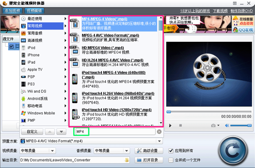Screen dimensions: 255x168
Task: Select the PMP menu category
Action: (44, 120)
